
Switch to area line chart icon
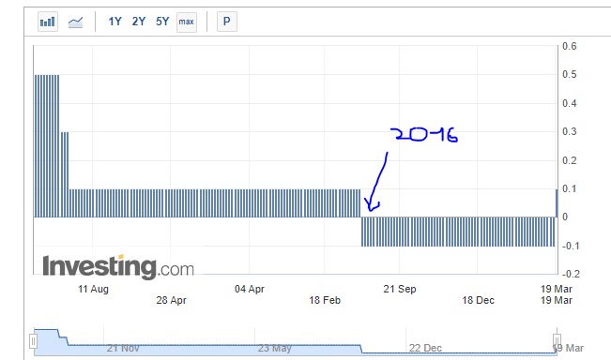point(76,22)
